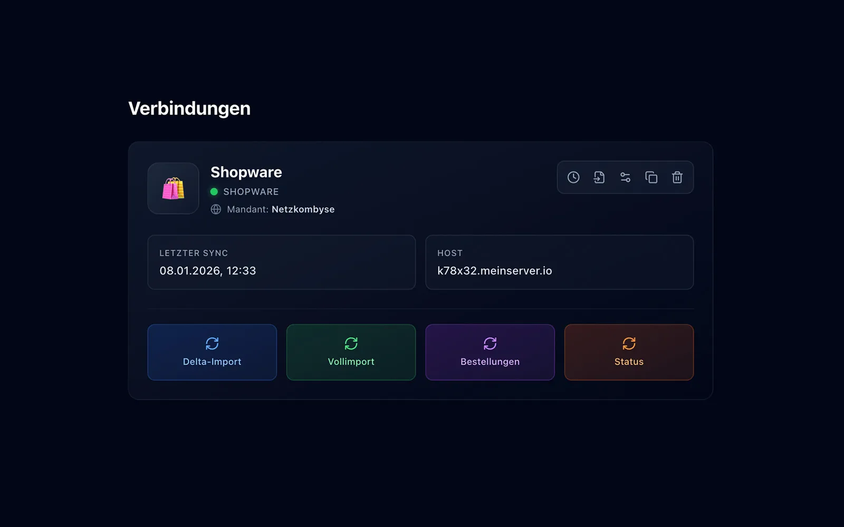The width and height of the screenshot is (844, 527).
Task: Open the sync history clock icon
Action: pos(573,178)
